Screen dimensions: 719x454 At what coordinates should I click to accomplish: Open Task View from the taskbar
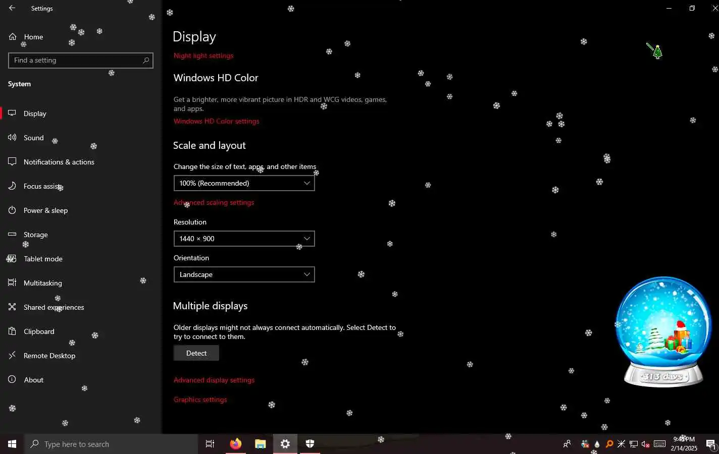[210, 444]
